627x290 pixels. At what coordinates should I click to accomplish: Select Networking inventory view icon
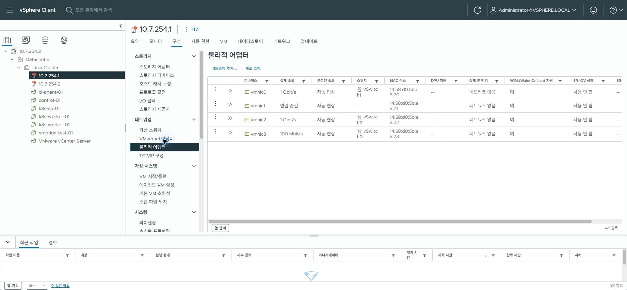[64, 40]
